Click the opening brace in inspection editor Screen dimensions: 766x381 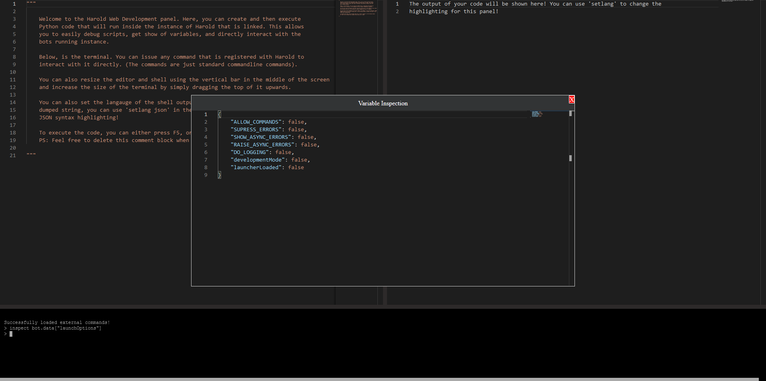pyautogui.click(x=219, y=114)
